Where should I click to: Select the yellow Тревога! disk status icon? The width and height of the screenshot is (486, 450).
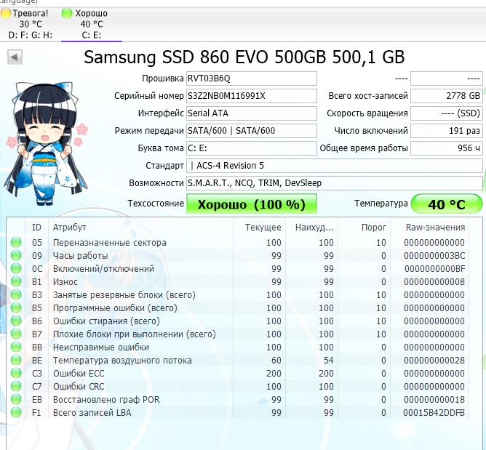[x=6, y=13]
